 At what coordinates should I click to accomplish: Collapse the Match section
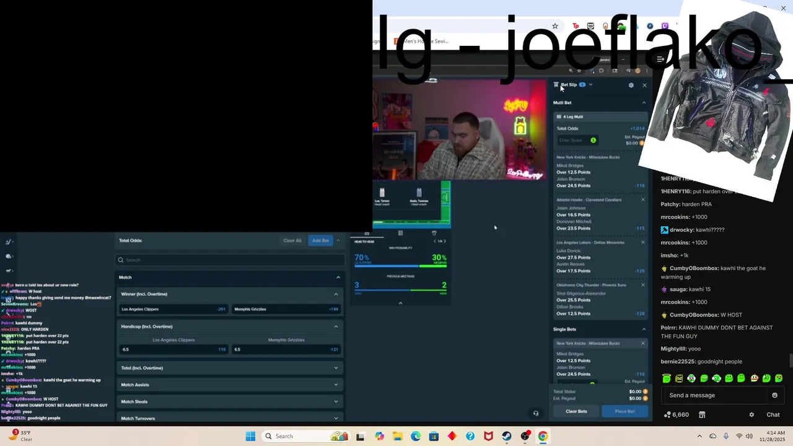[338, 278]
